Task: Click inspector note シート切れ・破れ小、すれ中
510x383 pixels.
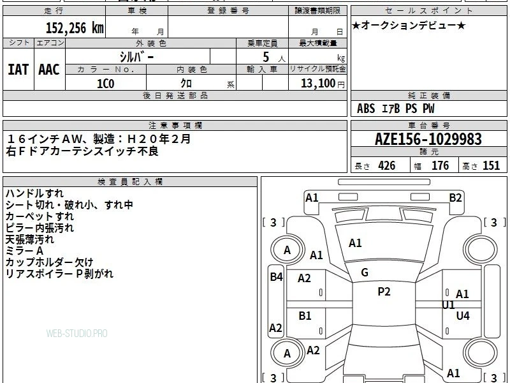Action: coord(69,205)
